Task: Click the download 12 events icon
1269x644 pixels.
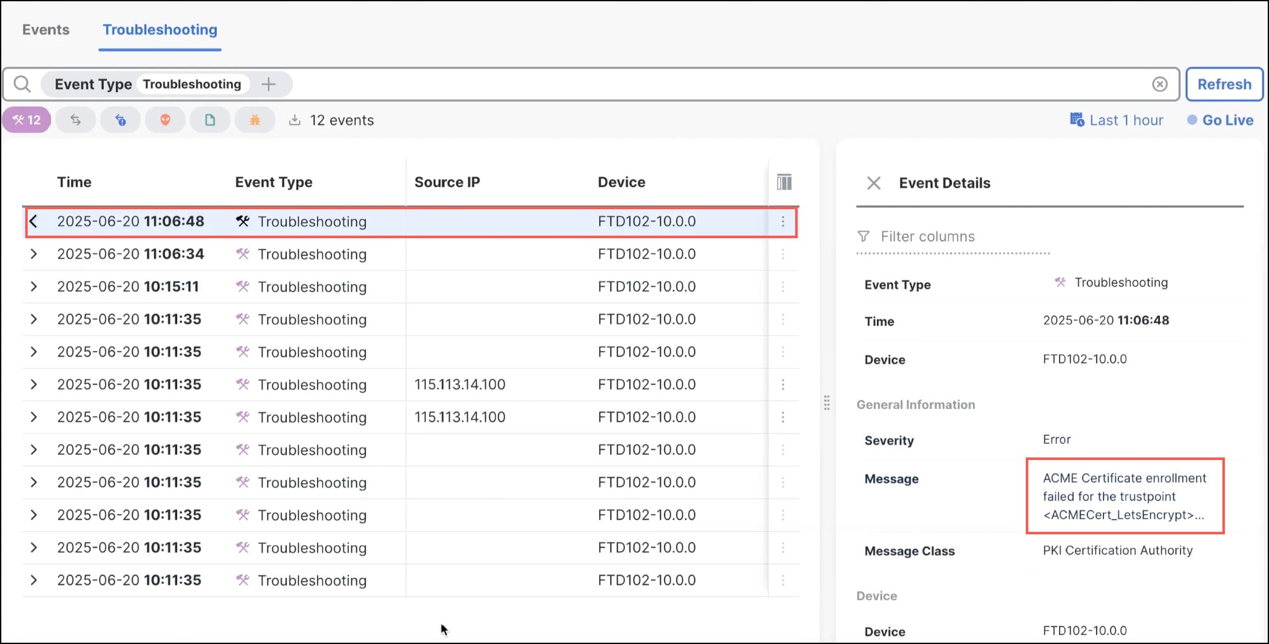Action: (x=294, y=120)
